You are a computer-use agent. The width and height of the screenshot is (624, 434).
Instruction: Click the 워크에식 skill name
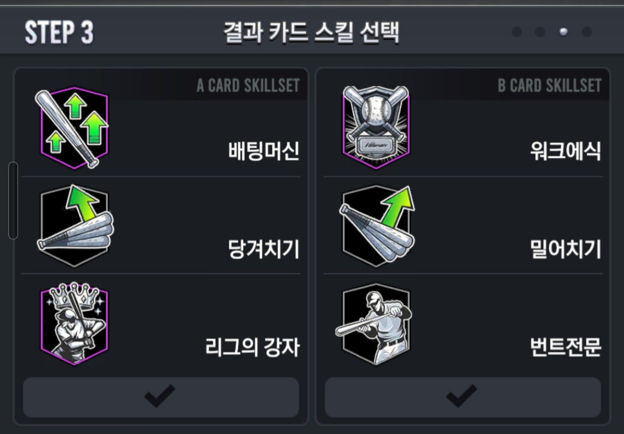point(565,151)
